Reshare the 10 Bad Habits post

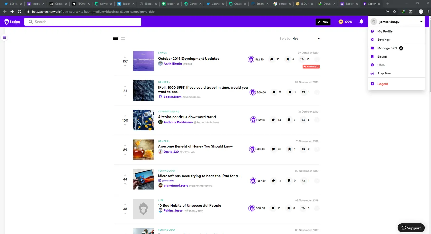pos(303,208)
